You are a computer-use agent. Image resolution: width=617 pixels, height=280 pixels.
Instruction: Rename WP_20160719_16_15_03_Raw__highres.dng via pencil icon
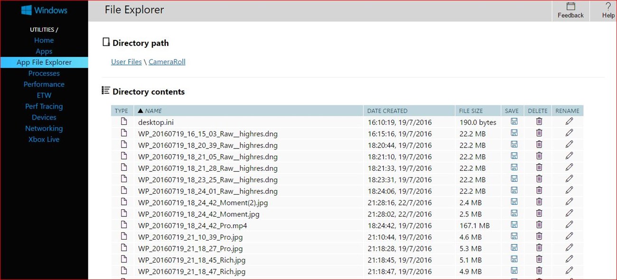[569, 133]
